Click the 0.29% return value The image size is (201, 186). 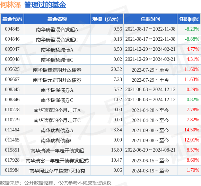click(193, 89)
